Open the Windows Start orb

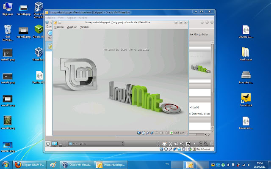[6, 165]
